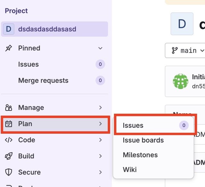
Task: Click the project avatar letter D in sidebar
Action: tap(9, 29)
